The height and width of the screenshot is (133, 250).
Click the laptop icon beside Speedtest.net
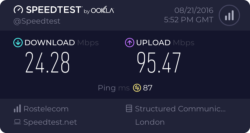click(x=17, y=122)
